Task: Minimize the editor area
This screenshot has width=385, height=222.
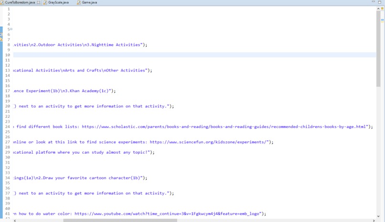Action: click(x=373, y=2)
